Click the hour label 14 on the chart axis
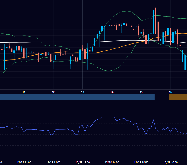 112,92
